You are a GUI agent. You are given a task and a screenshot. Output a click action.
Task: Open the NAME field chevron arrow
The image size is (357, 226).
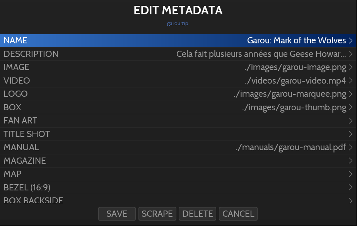[x=350, y=41]
